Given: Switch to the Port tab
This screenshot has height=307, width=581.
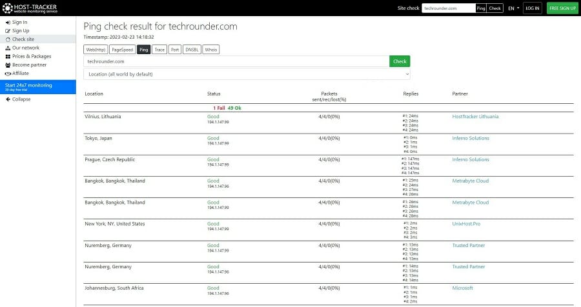Looking at the screenshot, I should click(x=175, y=50).
